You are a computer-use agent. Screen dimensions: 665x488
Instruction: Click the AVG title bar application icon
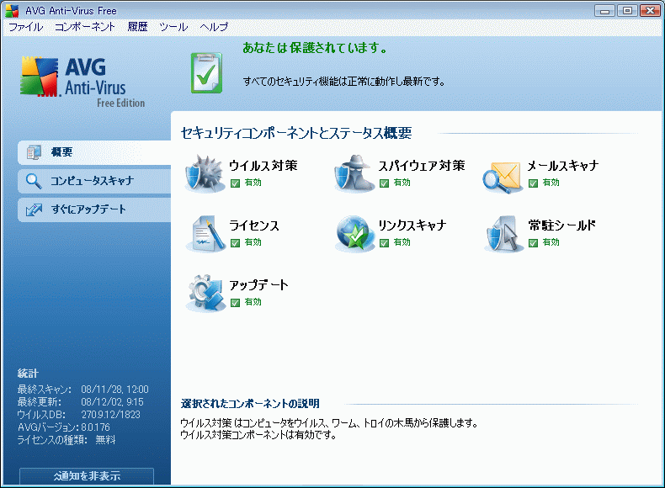[x=12, y=11]
